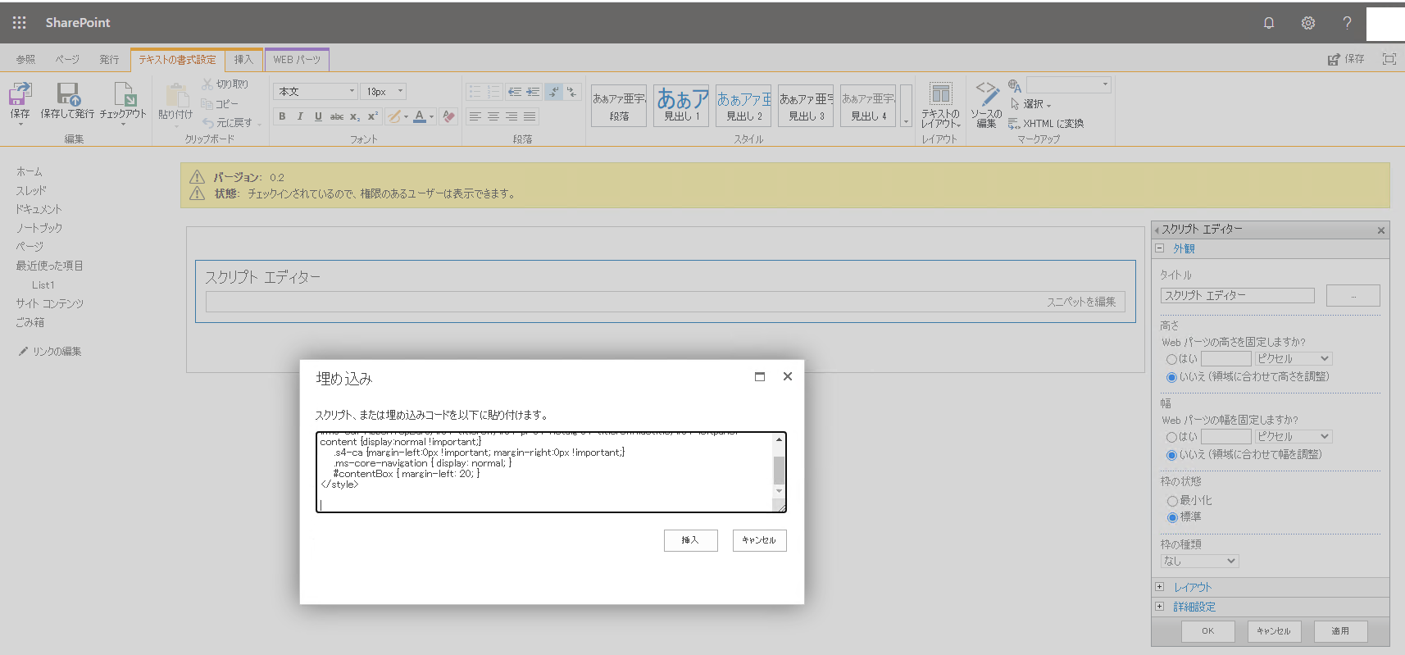
Task: Apply subscript formatting
Action: click(354, 116)
